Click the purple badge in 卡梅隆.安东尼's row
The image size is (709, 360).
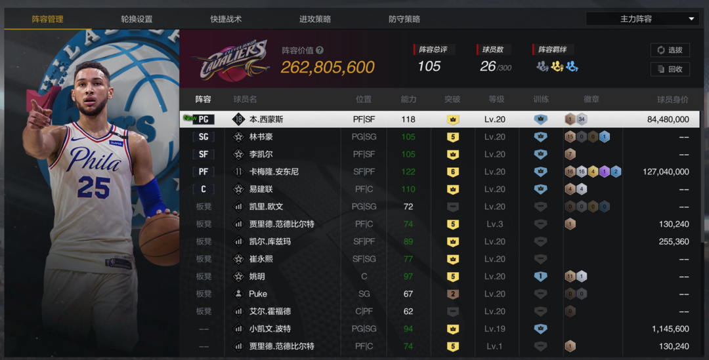click(x=604, y=172)
